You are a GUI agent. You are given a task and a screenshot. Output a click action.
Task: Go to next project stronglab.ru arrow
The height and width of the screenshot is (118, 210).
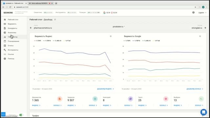205,28
